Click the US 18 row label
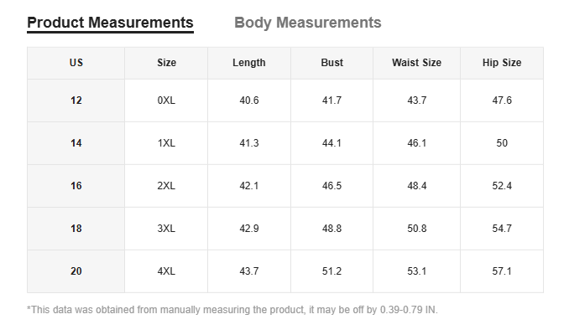Image resolution: width=569 pixels, height=335 pixels. click(x=76, y=229)
